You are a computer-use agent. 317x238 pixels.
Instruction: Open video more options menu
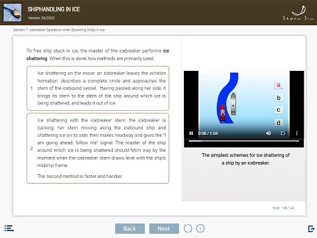tap(297, 133)
